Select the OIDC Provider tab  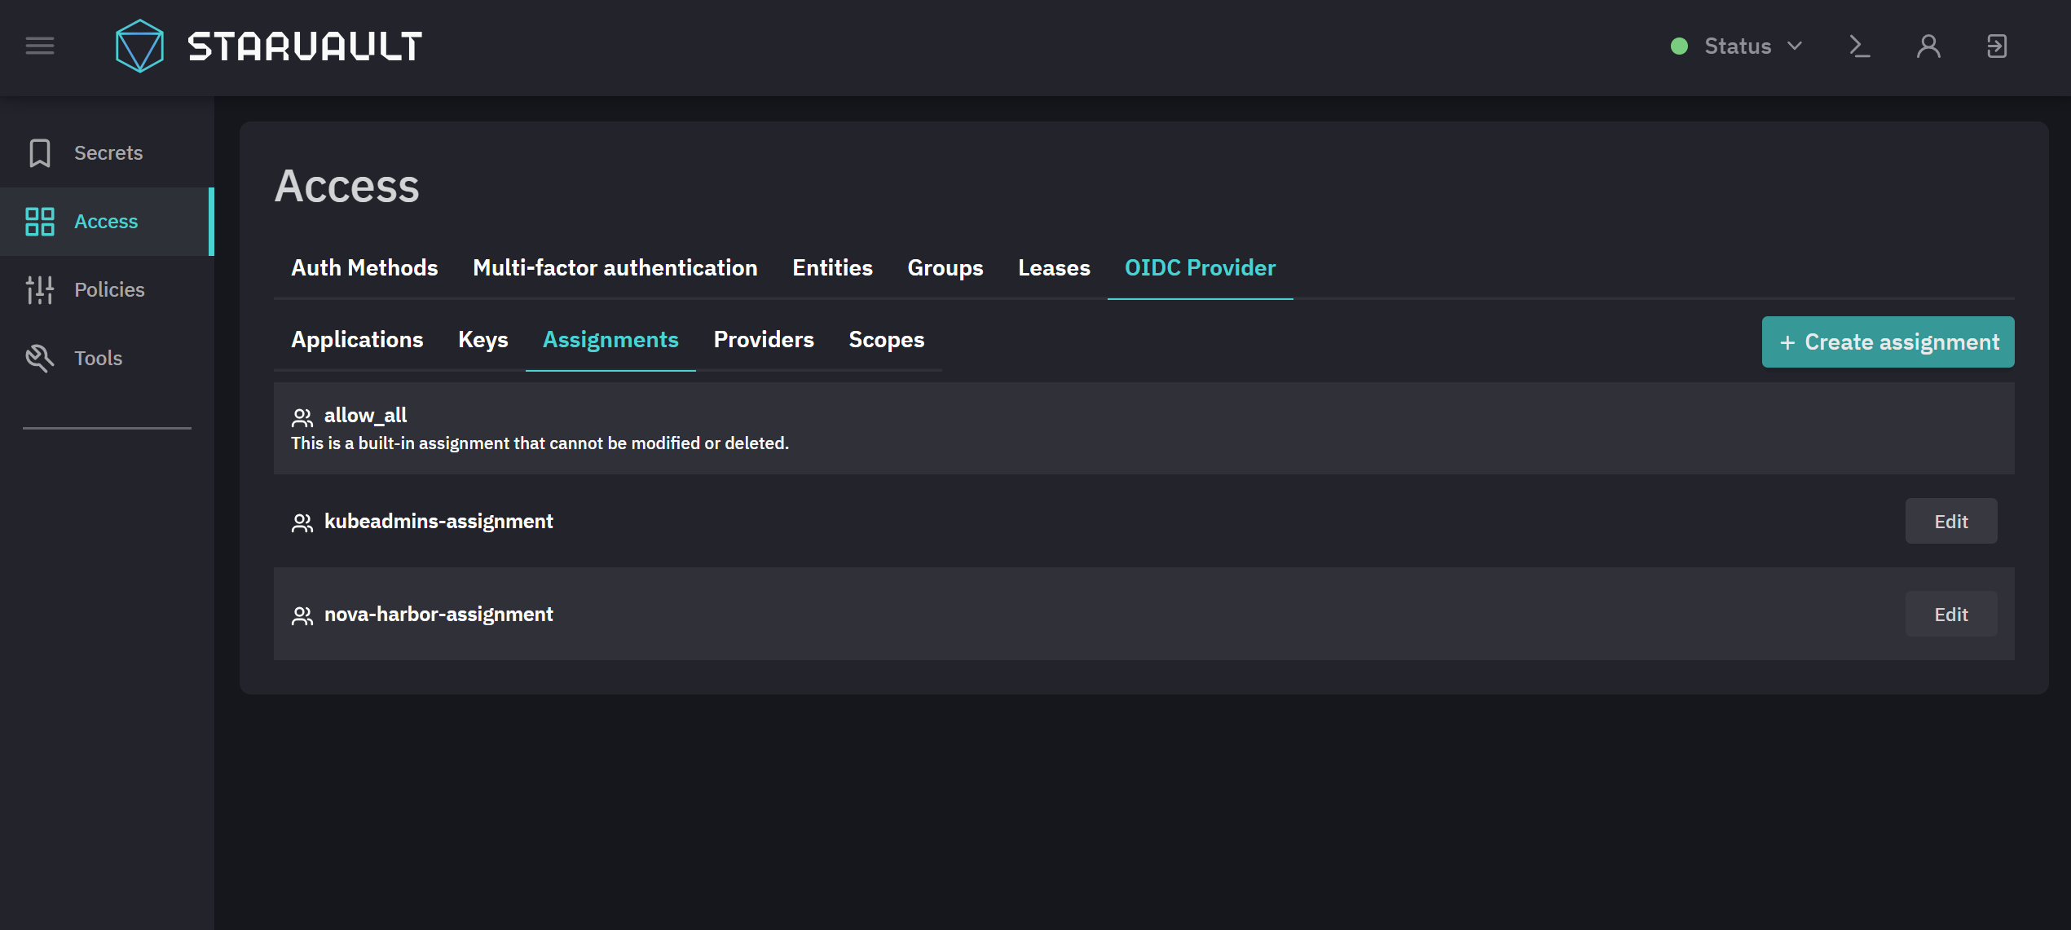pyautogui.click(x=1200, y=267)
